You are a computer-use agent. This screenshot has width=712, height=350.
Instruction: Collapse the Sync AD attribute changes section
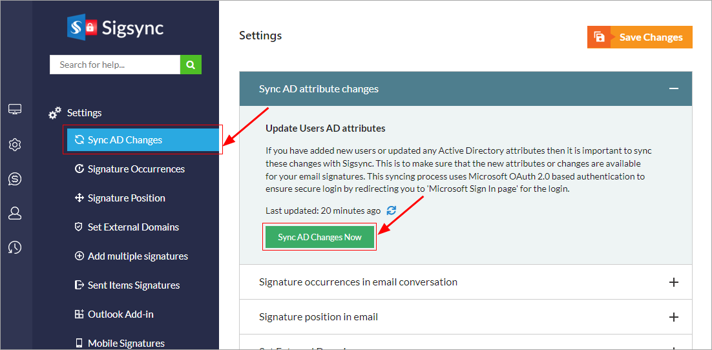point(673,89)
